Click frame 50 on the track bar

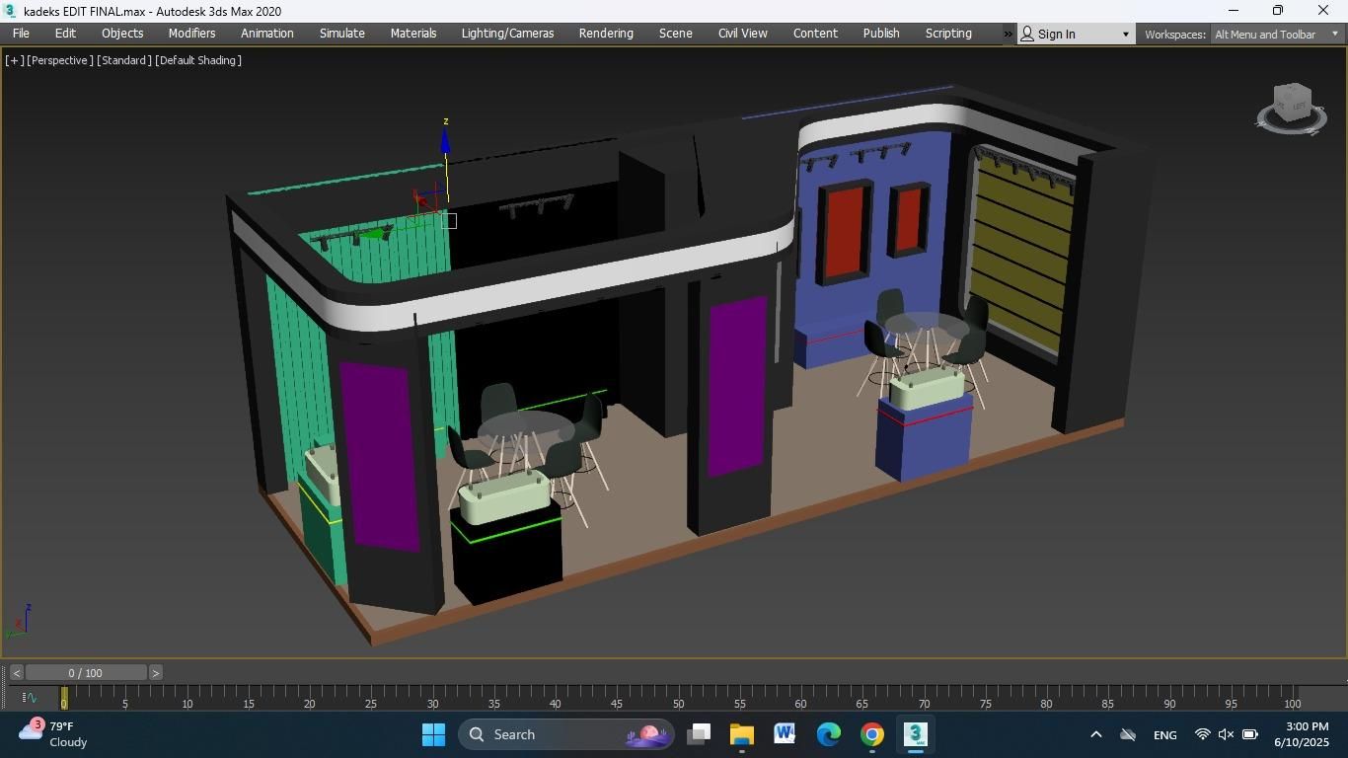(678, 698)
